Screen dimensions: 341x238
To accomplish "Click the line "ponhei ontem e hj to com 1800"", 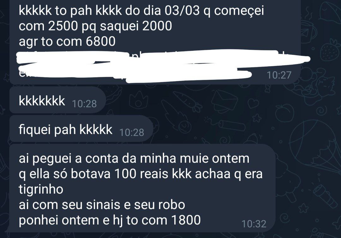I will click(x=110, y=220).
